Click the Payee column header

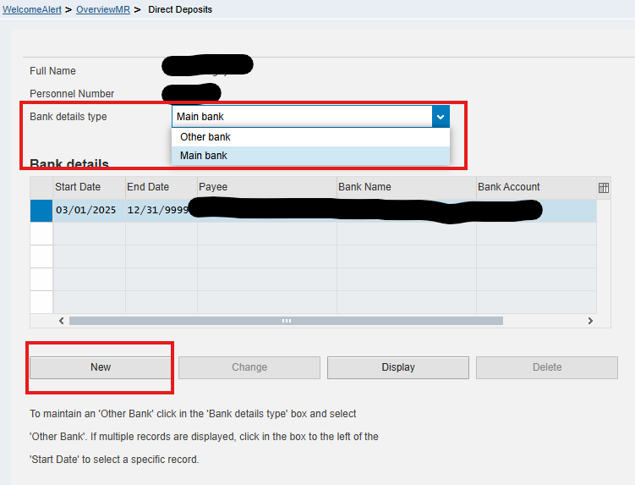(x=267, y=187)
